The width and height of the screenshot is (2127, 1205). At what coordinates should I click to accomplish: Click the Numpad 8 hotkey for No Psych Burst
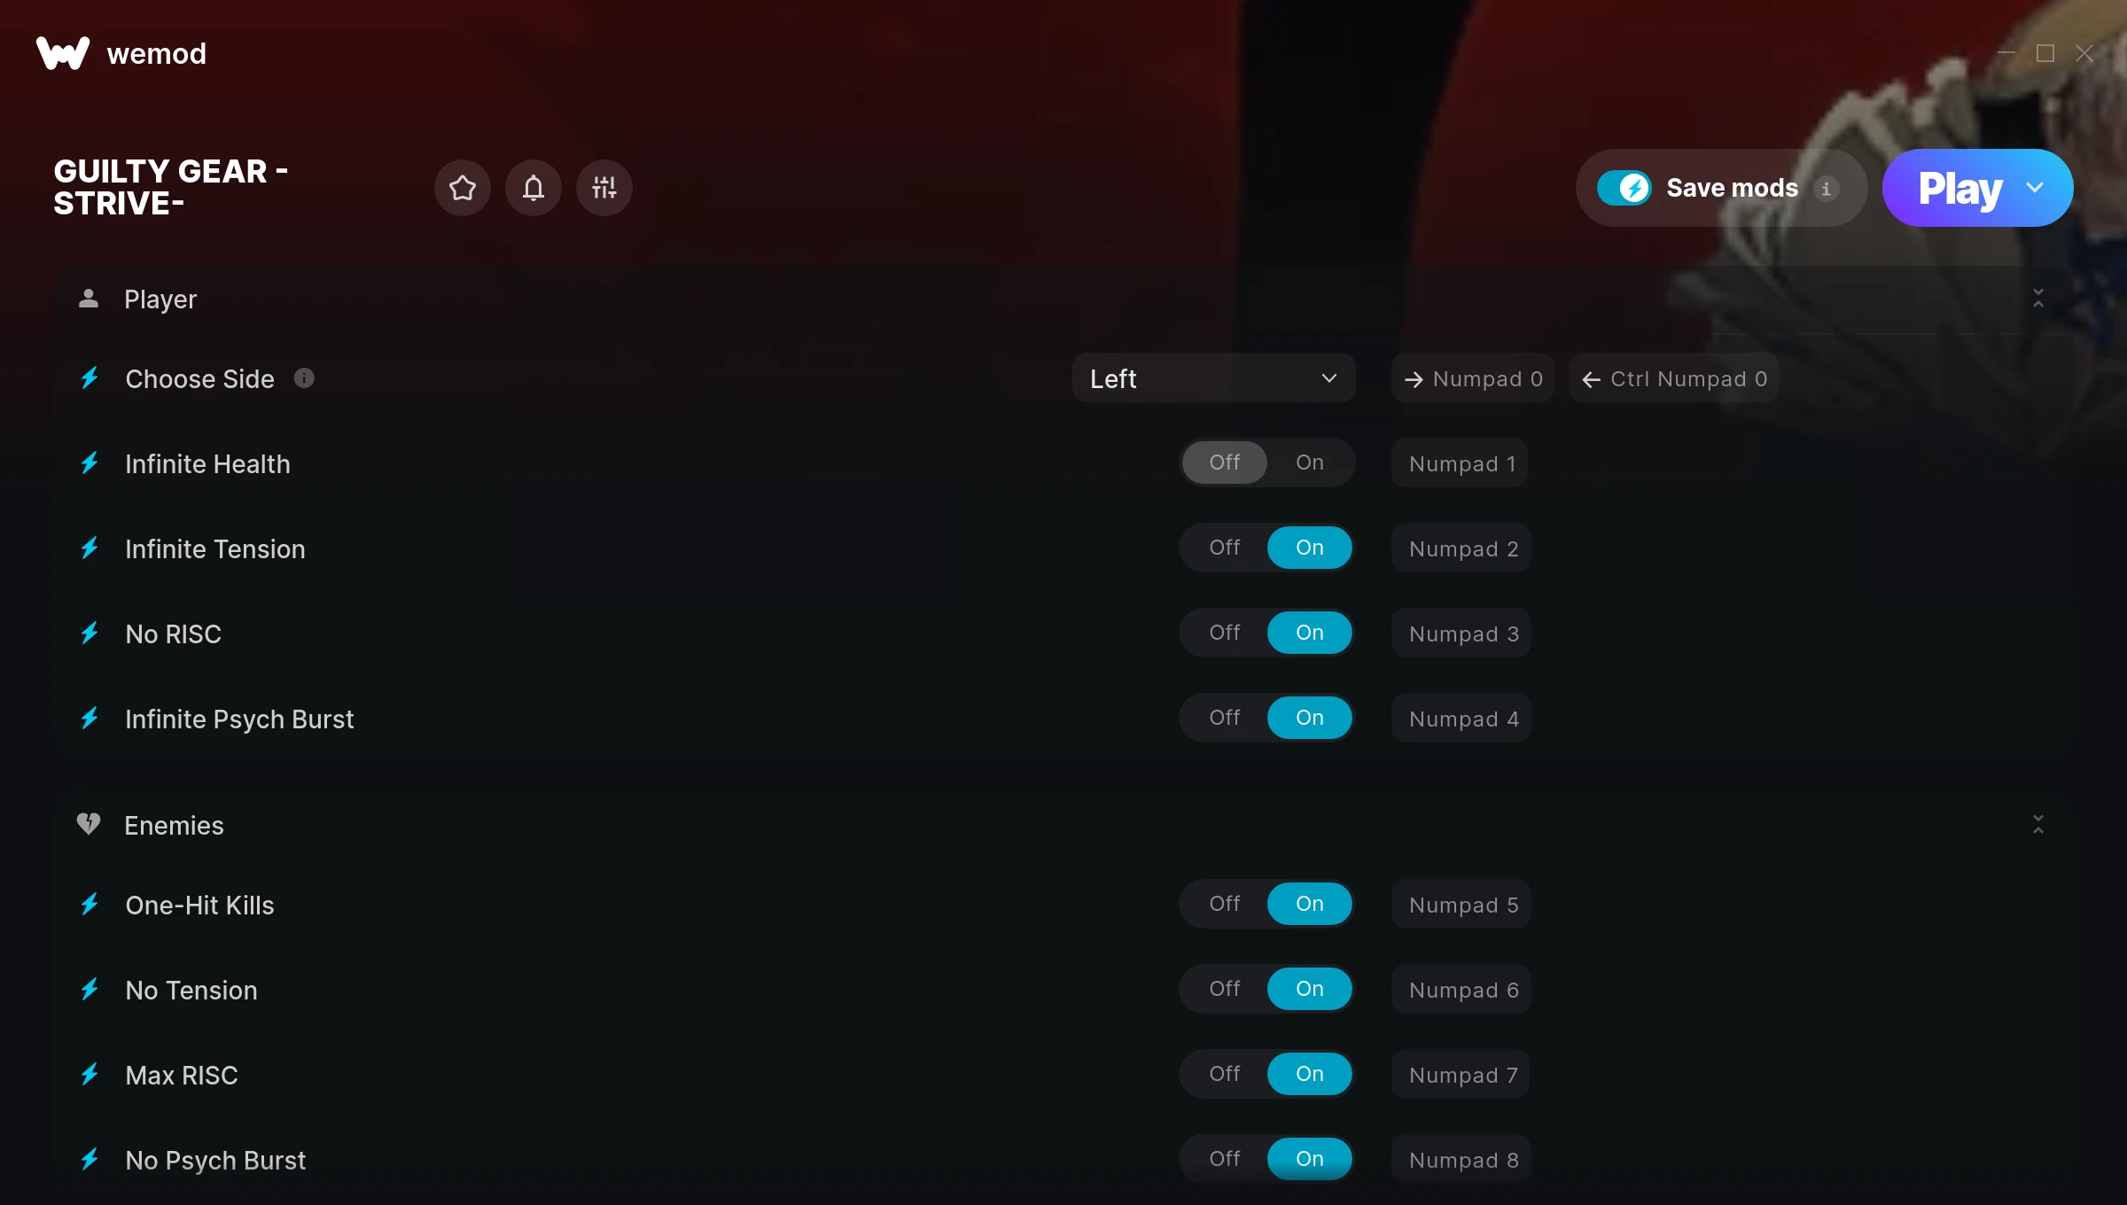tap(1461, 1160)
